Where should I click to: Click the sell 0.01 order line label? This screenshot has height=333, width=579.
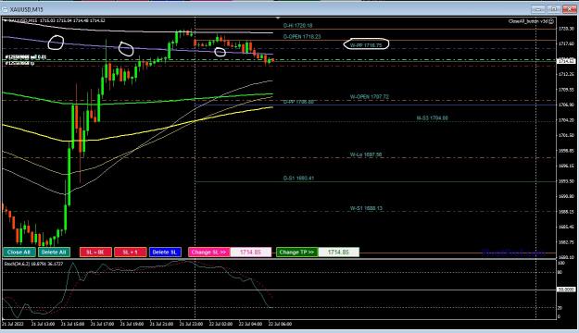coord(26,57)
